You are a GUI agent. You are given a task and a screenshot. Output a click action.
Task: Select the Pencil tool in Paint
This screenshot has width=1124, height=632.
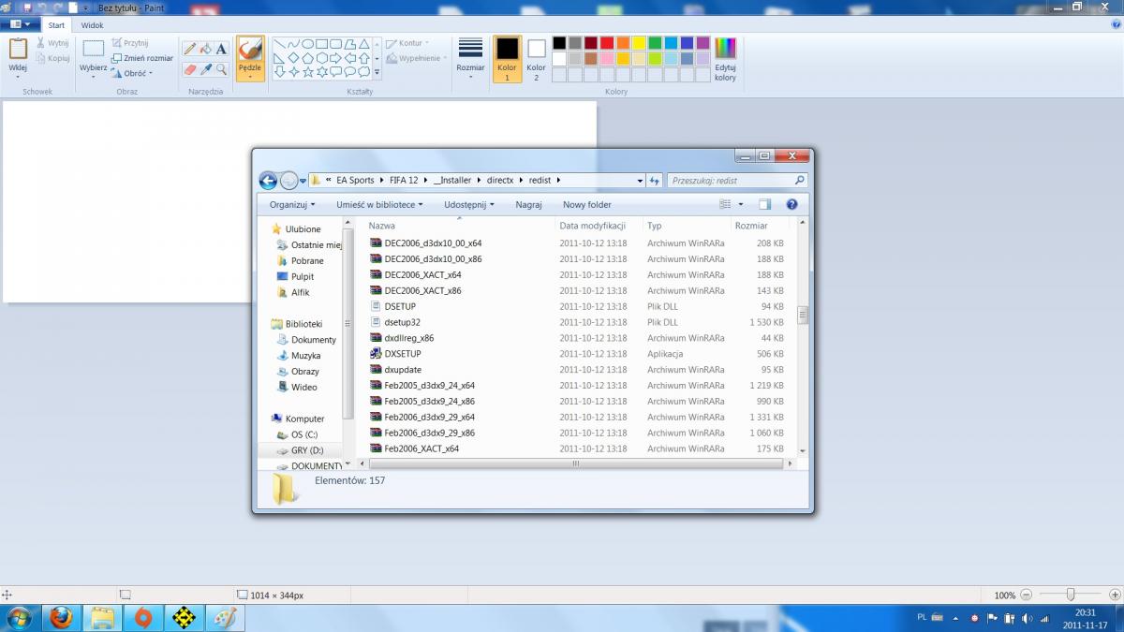190,49
